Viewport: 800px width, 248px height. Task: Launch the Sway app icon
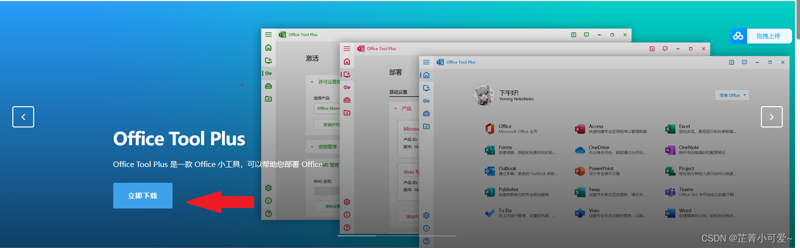[580, 192]
